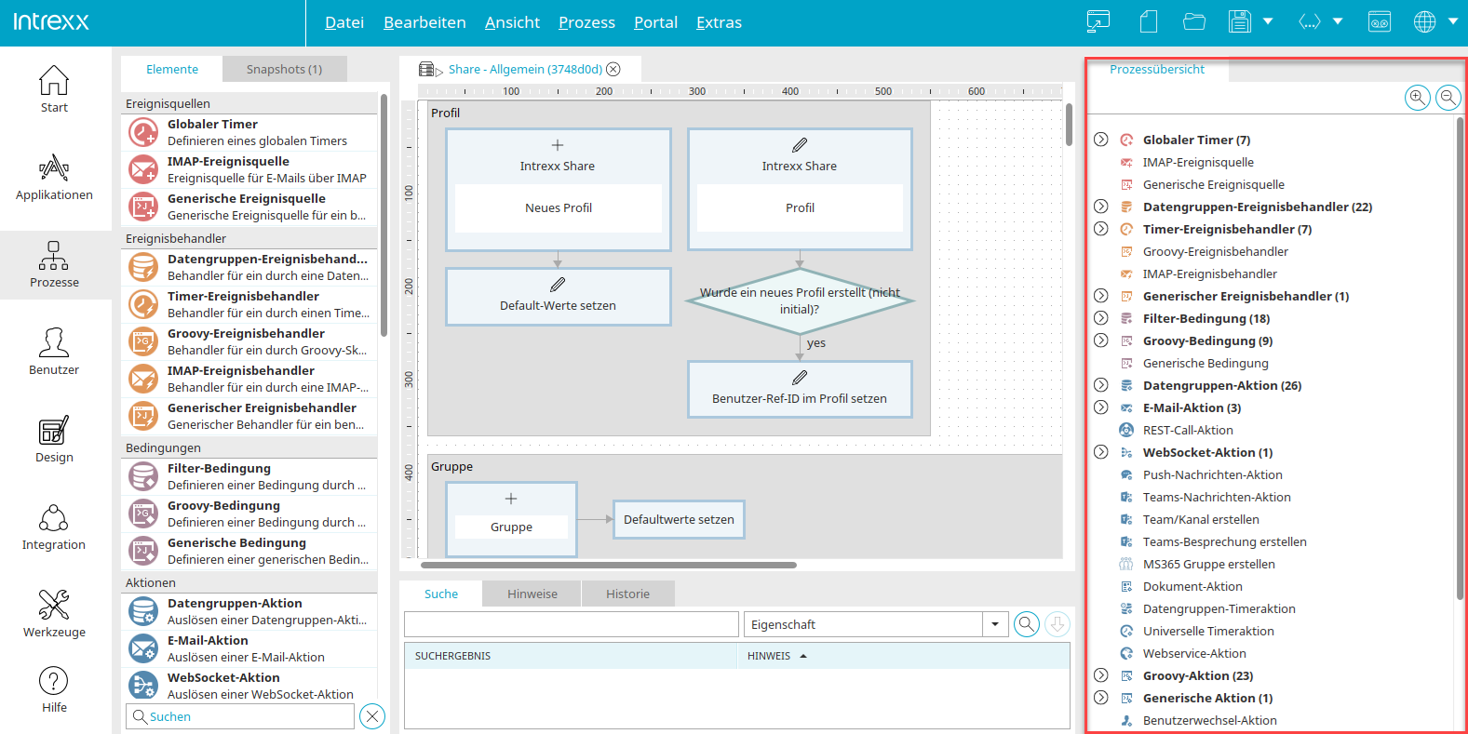Select the Neues Profil event node
Image resolution: width=1468 pixels, height=734 pixels.
pos(559,190)
